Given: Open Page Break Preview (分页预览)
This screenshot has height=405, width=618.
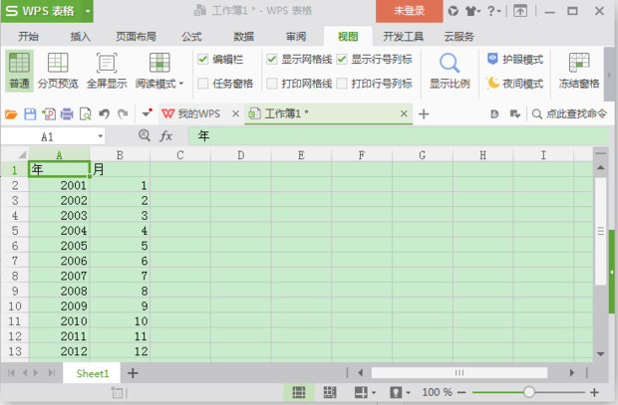Looking at the screenshot, I should (x=58, y=71).
